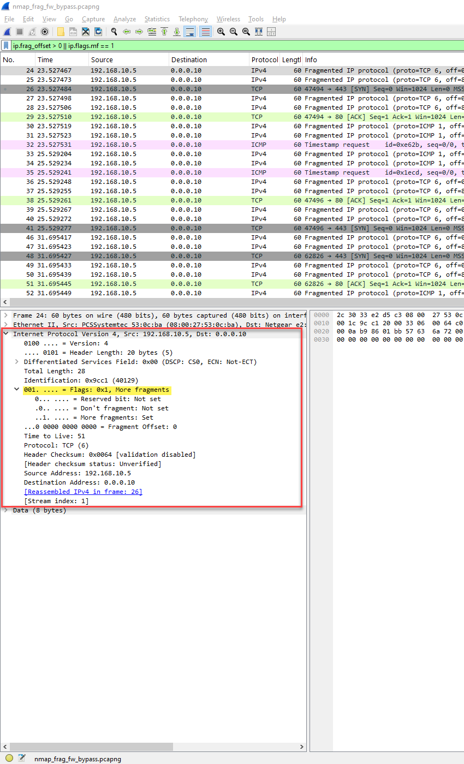The image size is (464, 764).
Task: Open the Expert Information circle in status bar
Action: (x=9, y=758)
